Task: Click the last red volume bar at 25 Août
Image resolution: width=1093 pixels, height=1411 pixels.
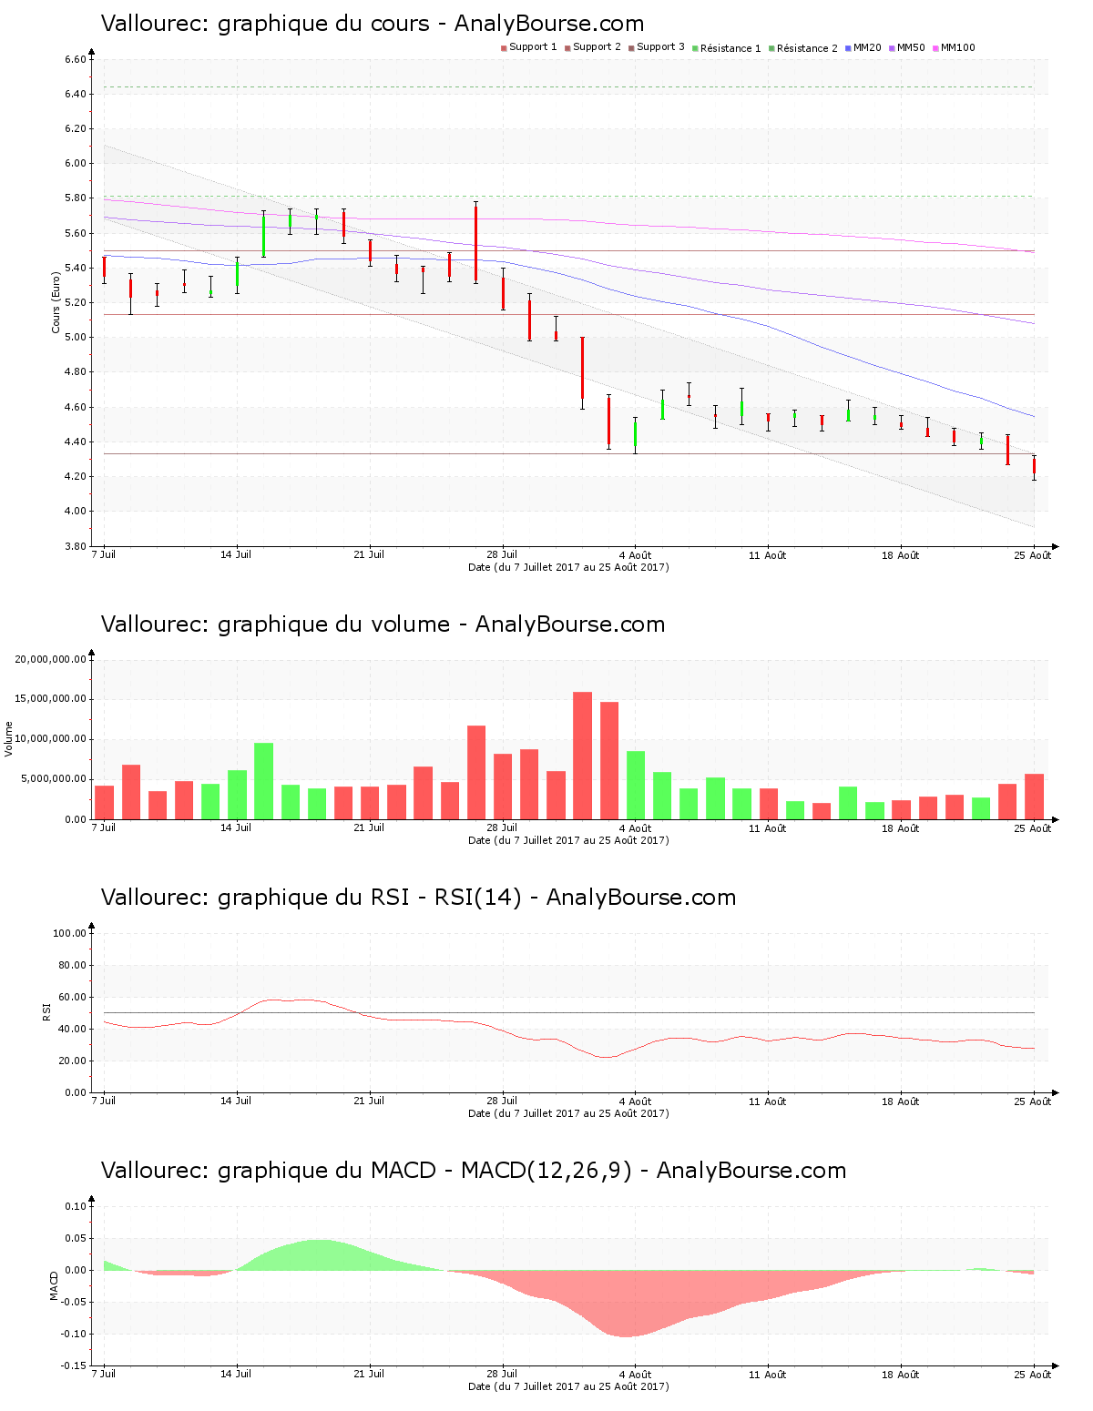Action: (1034, 797)
